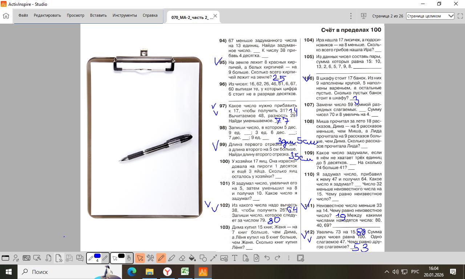This screenshot has height=279, width=465.
Task: Close the 070_МА-2_часть 2 document tab
Action: coord(215,16)
